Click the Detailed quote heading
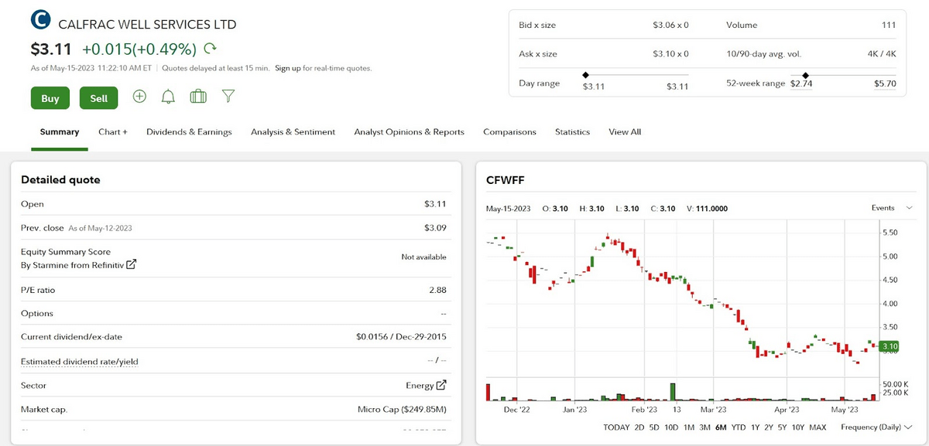The height and width of the screenshot is (446, 929). (x=60, y=180)
